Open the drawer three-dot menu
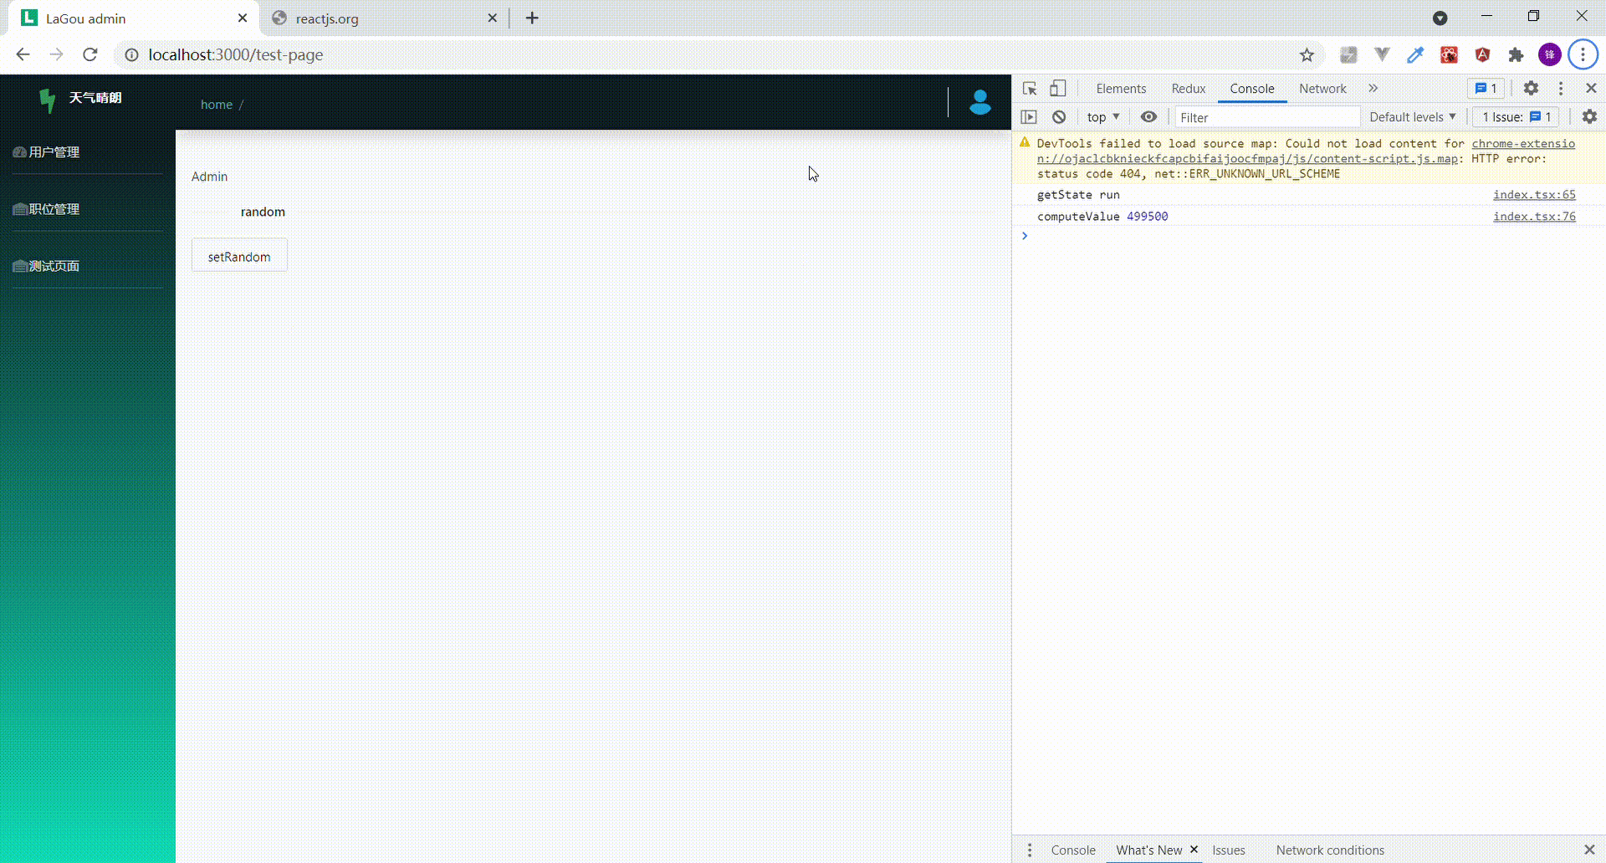The image size is (1606, 863). point(1030,850)
